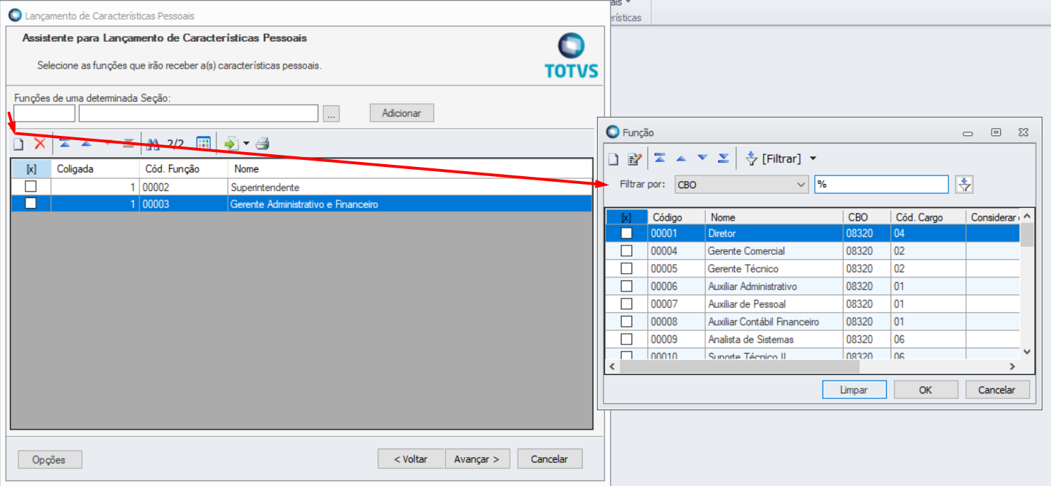Click the section code input field
The image size is (1051, 486).
click(x=45, y=113)
